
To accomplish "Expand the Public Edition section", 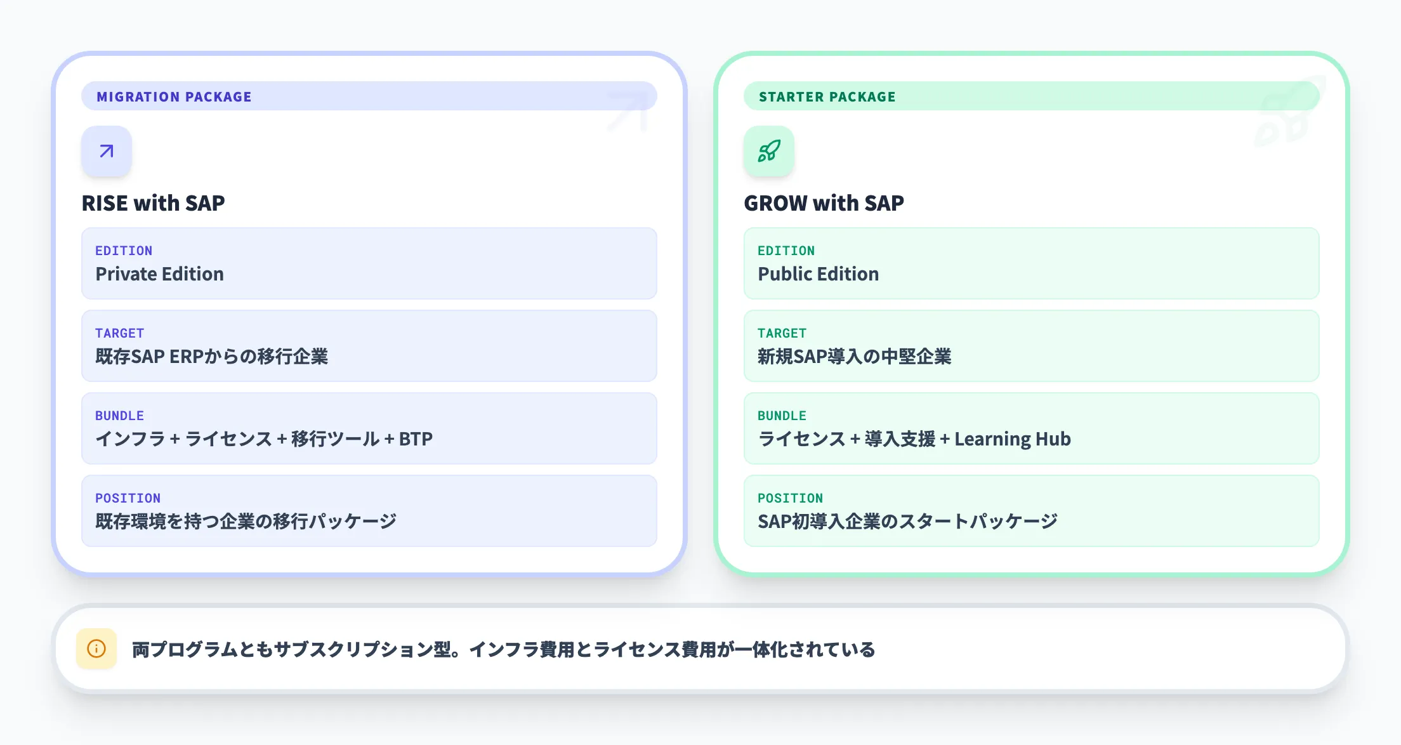I will pyautogui.click(x=1031, y=263).
